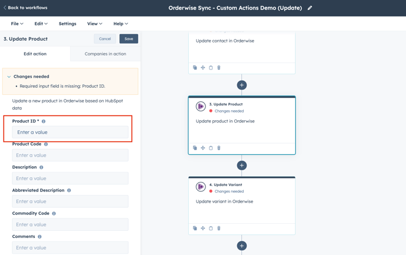
Task: Show info tooltip for Commodity Code
Action: pyautogui.click(x=54, y=213)
